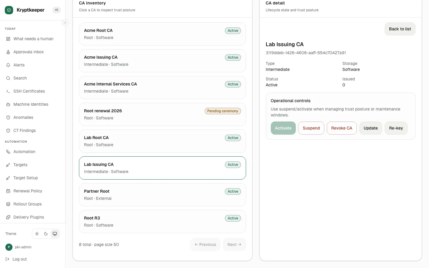The height and width of the screenshot is (268, 429).
Task: Click the Anomalies shield icon
Action: click(x=8, y=118)
